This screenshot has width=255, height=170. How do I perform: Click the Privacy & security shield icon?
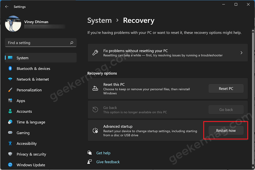[10, 154]
